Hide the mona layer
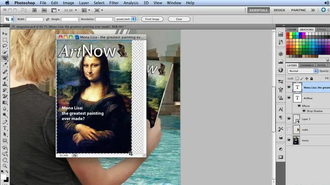The image size is (330, 185). point(289,140)
